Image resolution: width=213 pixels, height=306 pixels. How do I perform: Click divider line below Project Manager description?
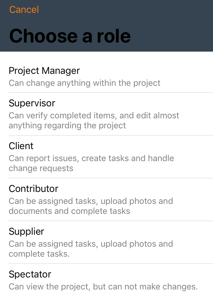coord(111,92)
